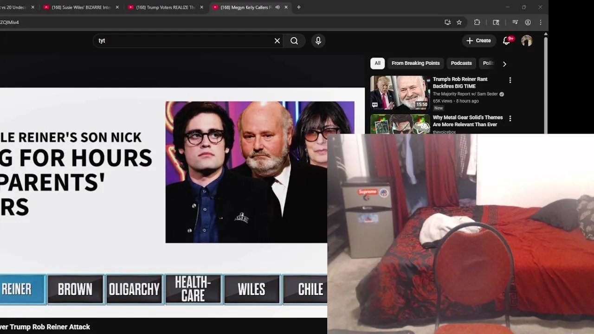Image resolution: width=594 pixels, height=334 pixels.
Task: Click the '65K views · 8 hours ago' text
Action: (456, 101)
